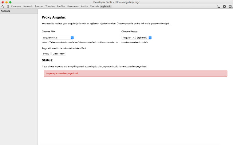Select the ngBench tab
The height and width of the screenshot is (145, 233).
tap(106, 7)
